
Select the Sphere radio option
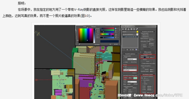[143, 84]
